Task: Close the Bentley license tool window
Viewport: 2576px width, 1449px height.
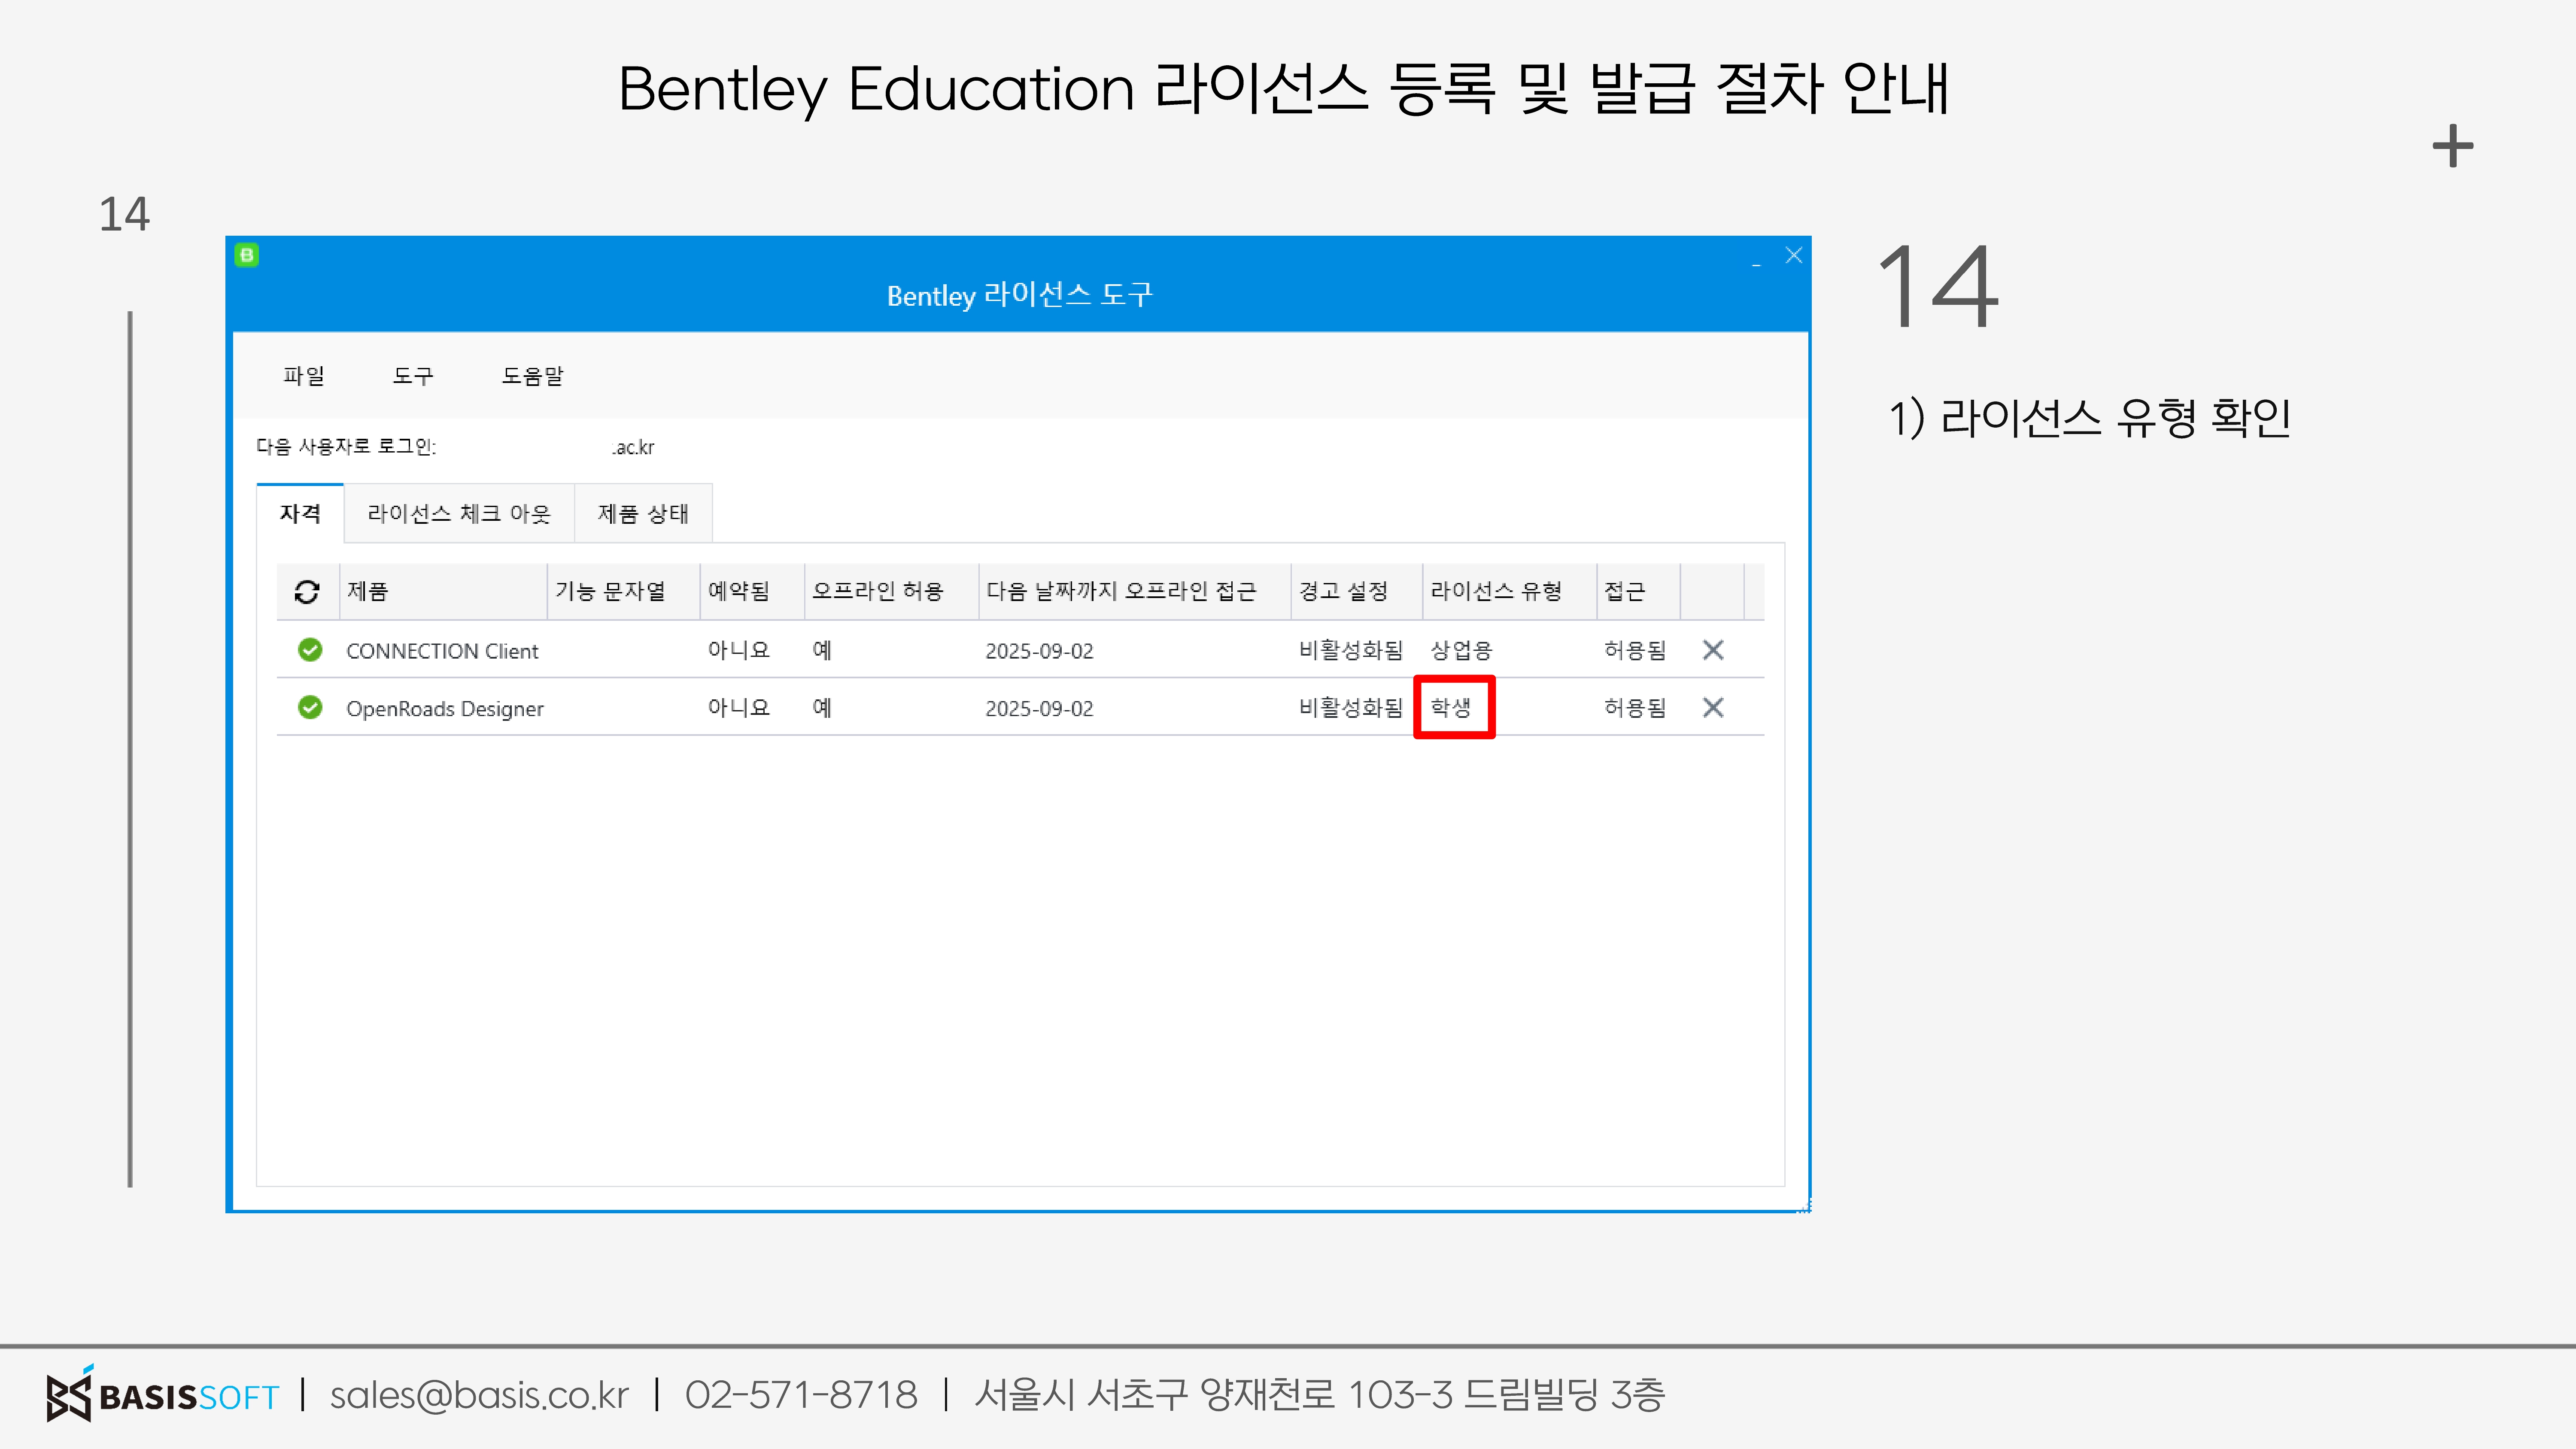Action: [1794, 256]
